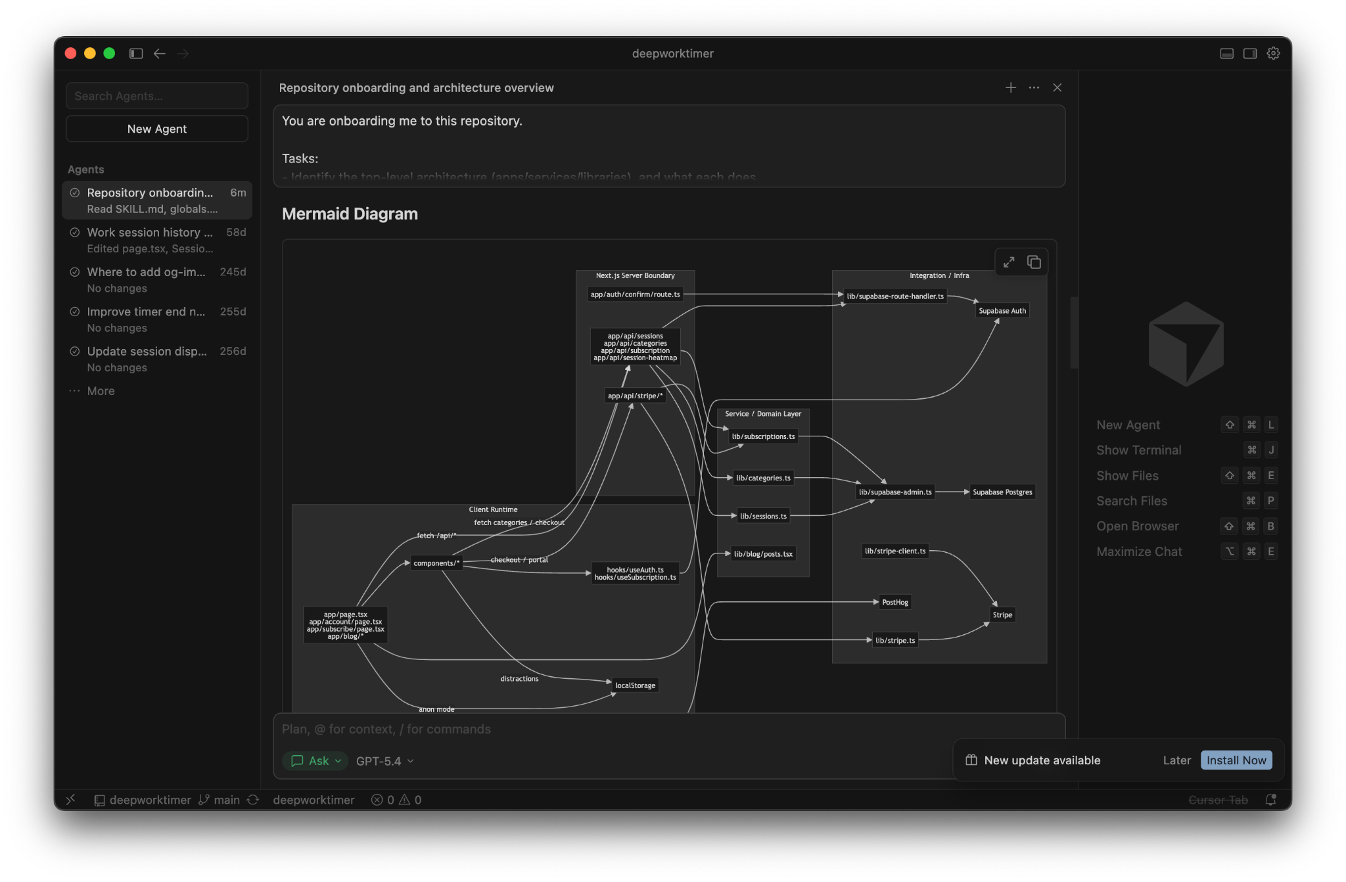Open the Where to add og-im agent

tap(157, 279)
